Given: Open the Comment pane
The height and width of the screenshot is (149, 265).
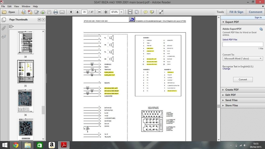Looking at the screenshot, I should pyautogui.click(x=255, y=12).
